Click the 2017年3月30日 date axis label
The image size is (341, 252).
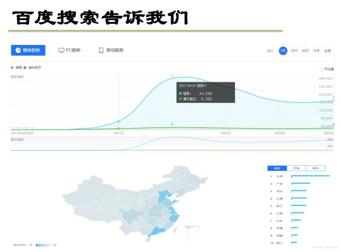tap(22, 133)
